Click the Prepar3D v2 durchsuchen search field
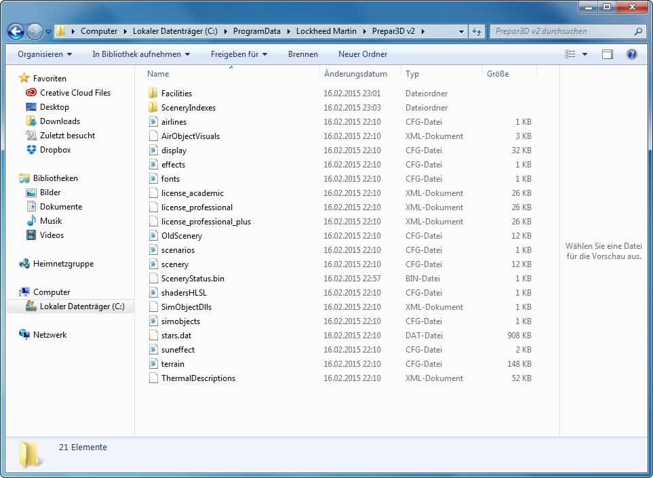Viewport: 653px width, 478px height. click(x=563, y=31)
